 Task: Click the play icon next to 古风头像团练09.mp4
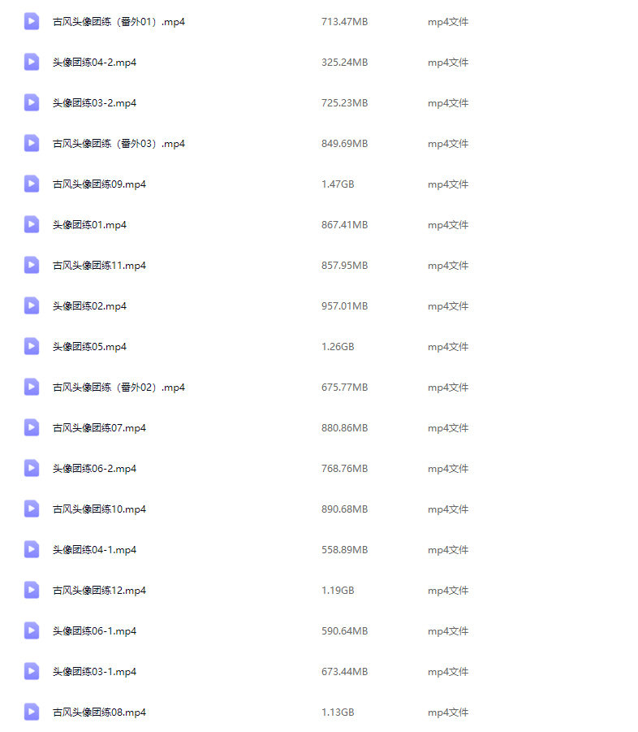coord(32,184)
